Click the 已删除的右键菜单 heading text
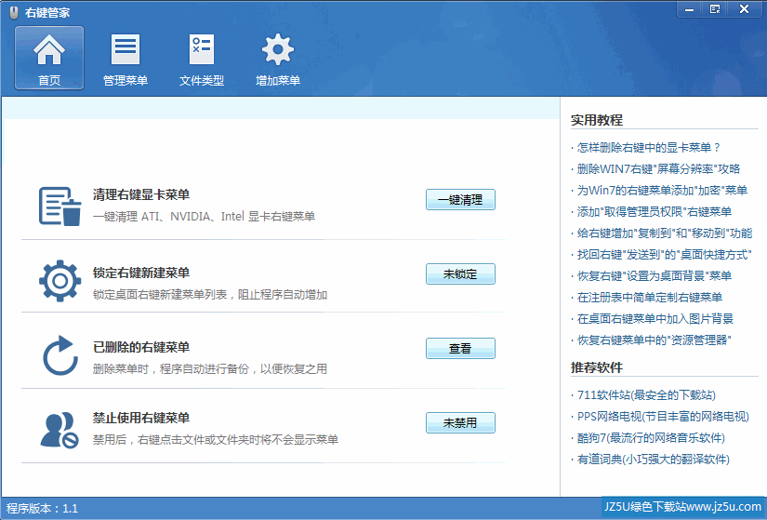 [x=141, y=347]
